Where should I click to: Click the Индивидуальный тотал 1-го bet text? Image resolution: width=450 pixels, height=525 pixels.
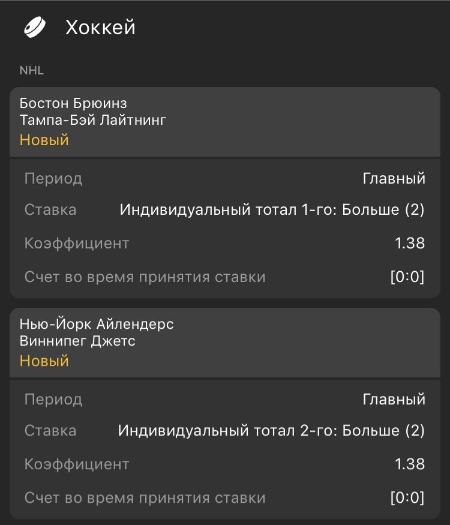(272, 209)
